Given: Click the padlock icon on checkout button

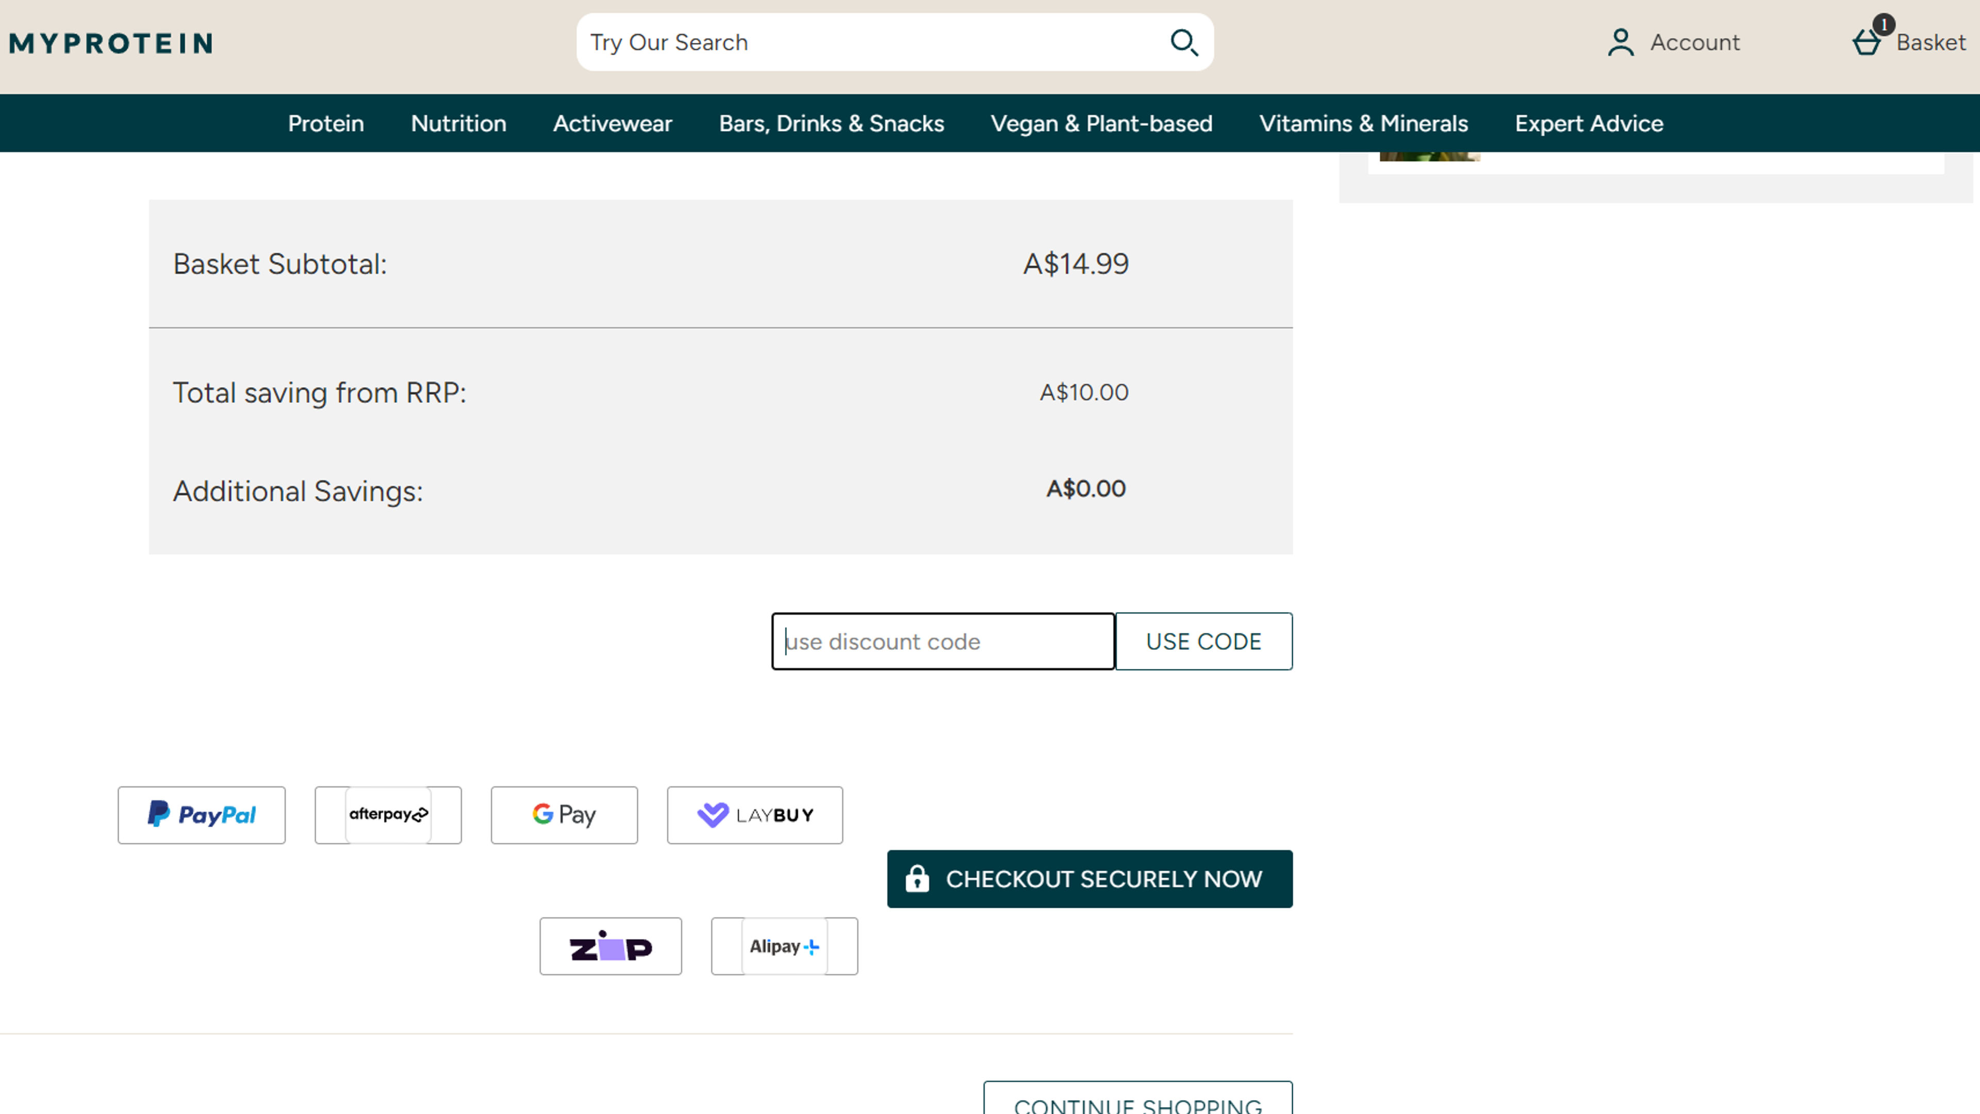Looking at the screenshot, I should click(x=916, y=878).
